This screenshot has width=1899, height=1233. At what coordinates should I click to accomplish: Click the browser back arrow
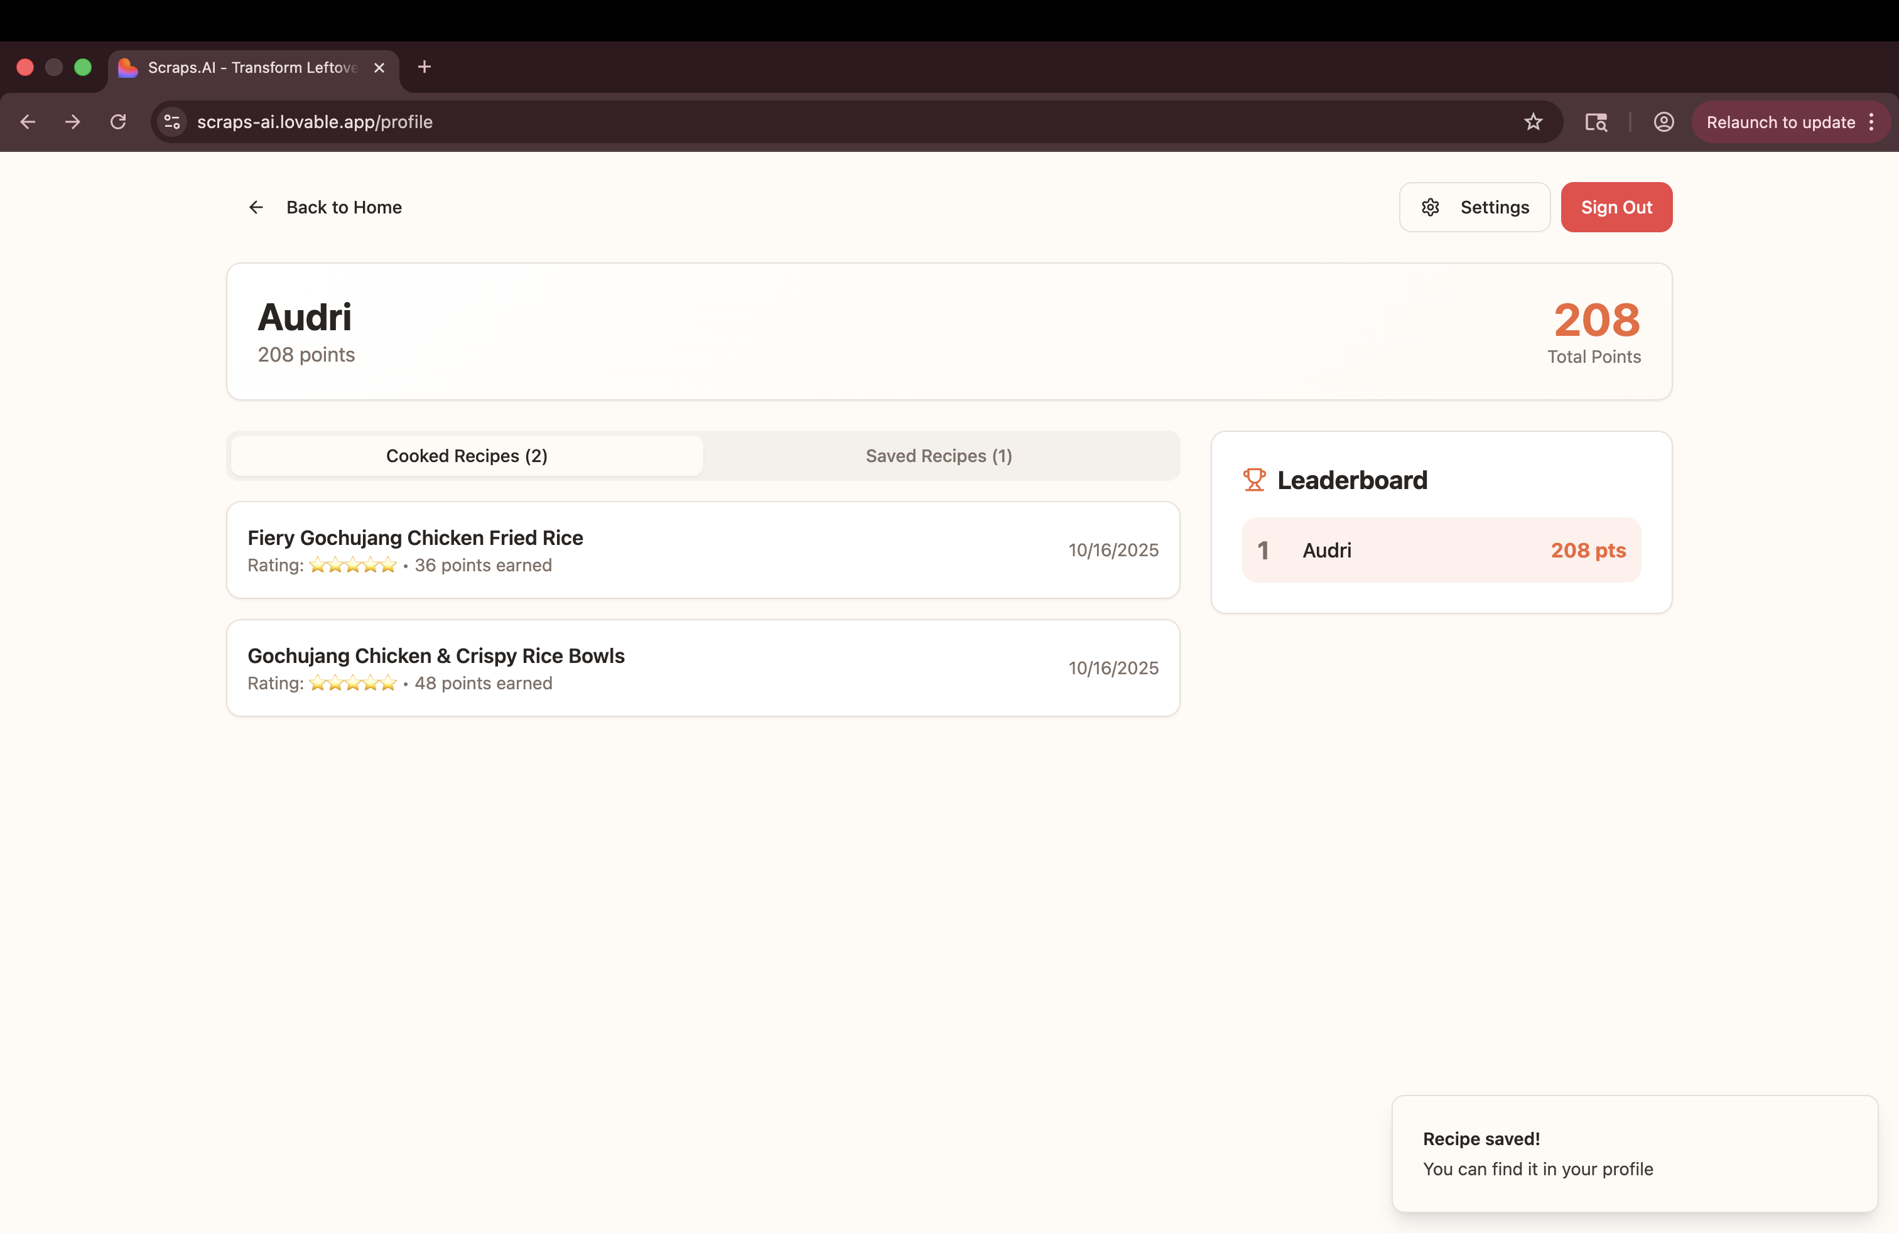click(28, 122)
